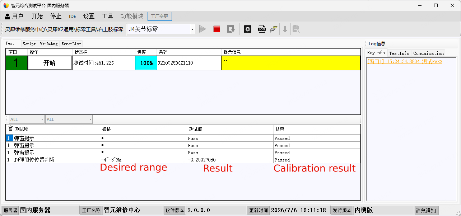Click the 消息通知 status bar button
The image size is (461, 216).
pos(426,210)
